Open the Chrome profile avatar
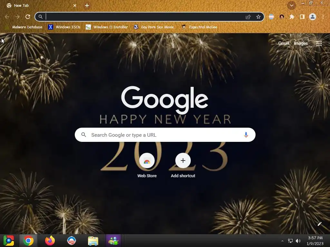330x247 pixels. pyautogui.click(x=313, y=17)
